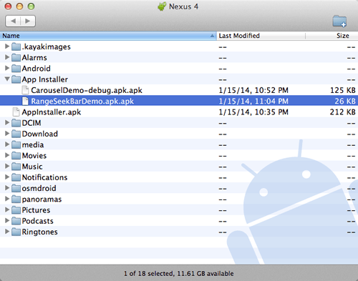Click the .kayakimages folder icon
The height and width of the screenshot is (281, 358).
(x=16, y=46)
